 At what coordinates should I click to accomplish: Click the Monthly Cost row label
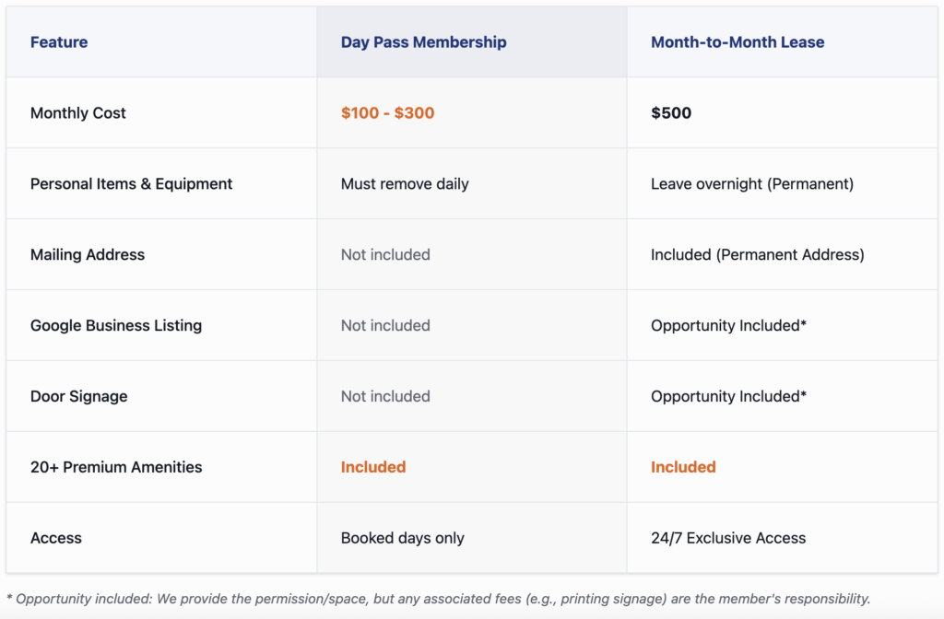point(78,113)
